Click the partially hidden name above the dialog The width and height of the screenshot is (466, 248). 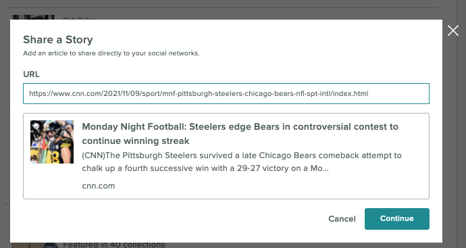pos(79,18)
